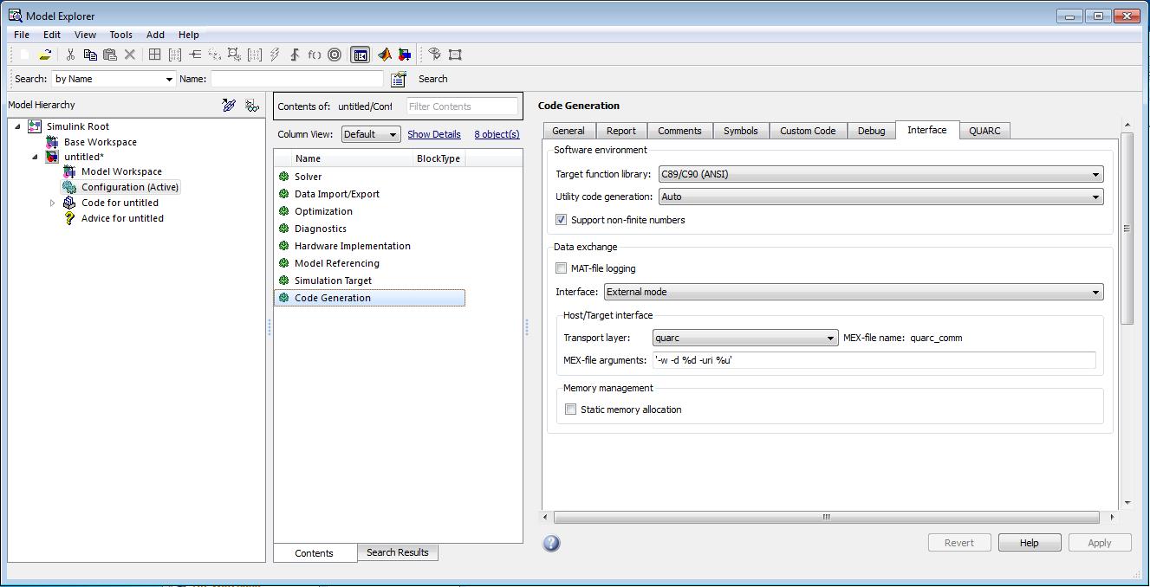
Task: Click the Delete X toolbar icon
Action: point(130,55)
